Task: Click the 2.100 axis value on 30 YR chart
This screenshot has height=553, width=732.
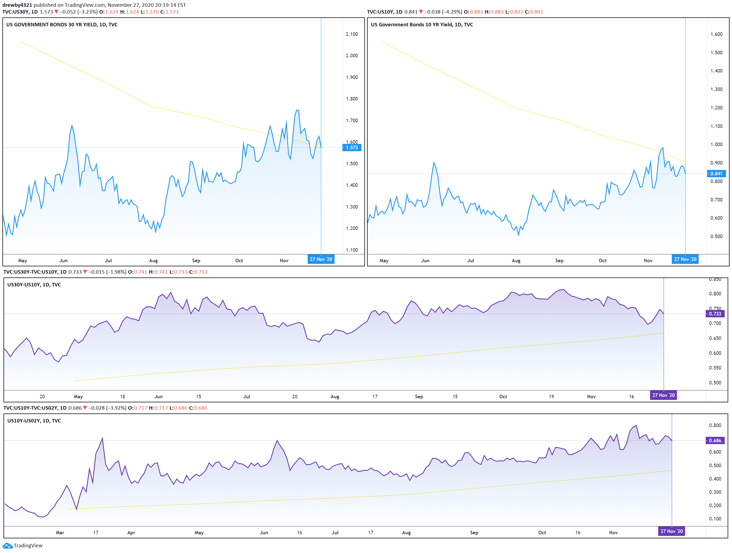Action: [x=352, y=34]
